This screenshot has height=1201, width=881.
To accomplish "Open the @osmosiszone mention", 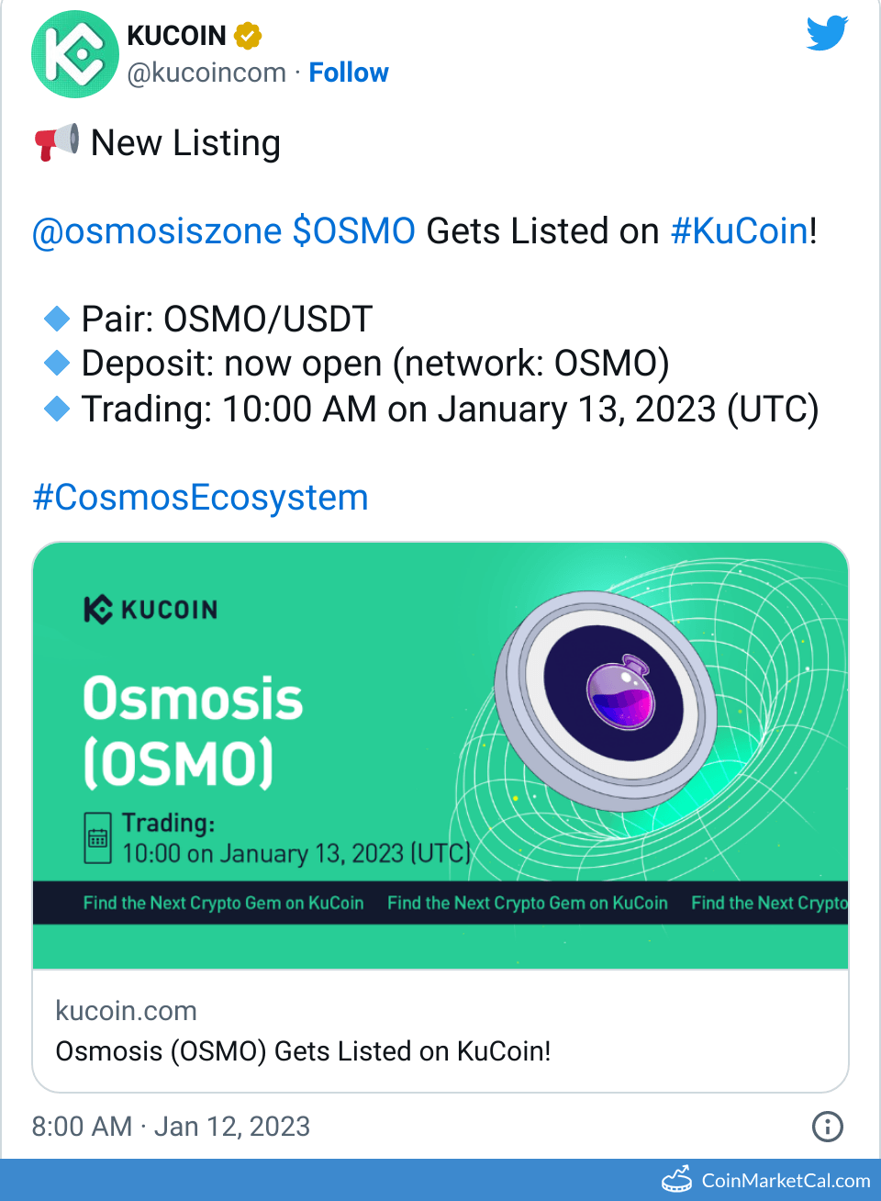I will click(x=158, y=231).
